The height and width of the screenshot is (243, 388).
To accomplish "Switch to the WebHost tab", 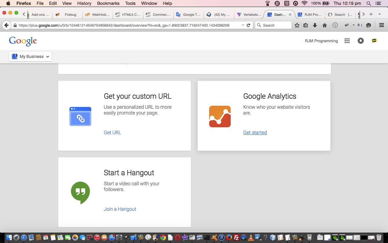I will click(98, 14).
